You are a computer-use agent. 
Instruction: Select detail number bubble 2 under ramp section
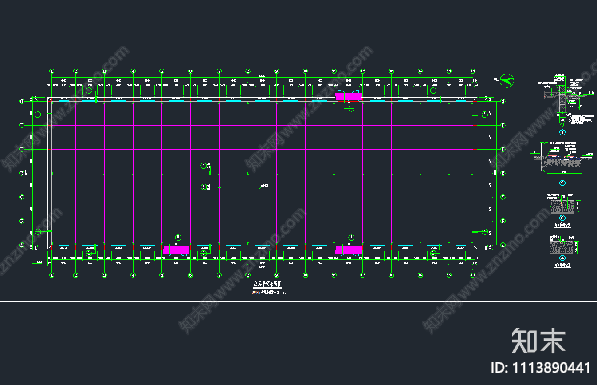(562, 183)
